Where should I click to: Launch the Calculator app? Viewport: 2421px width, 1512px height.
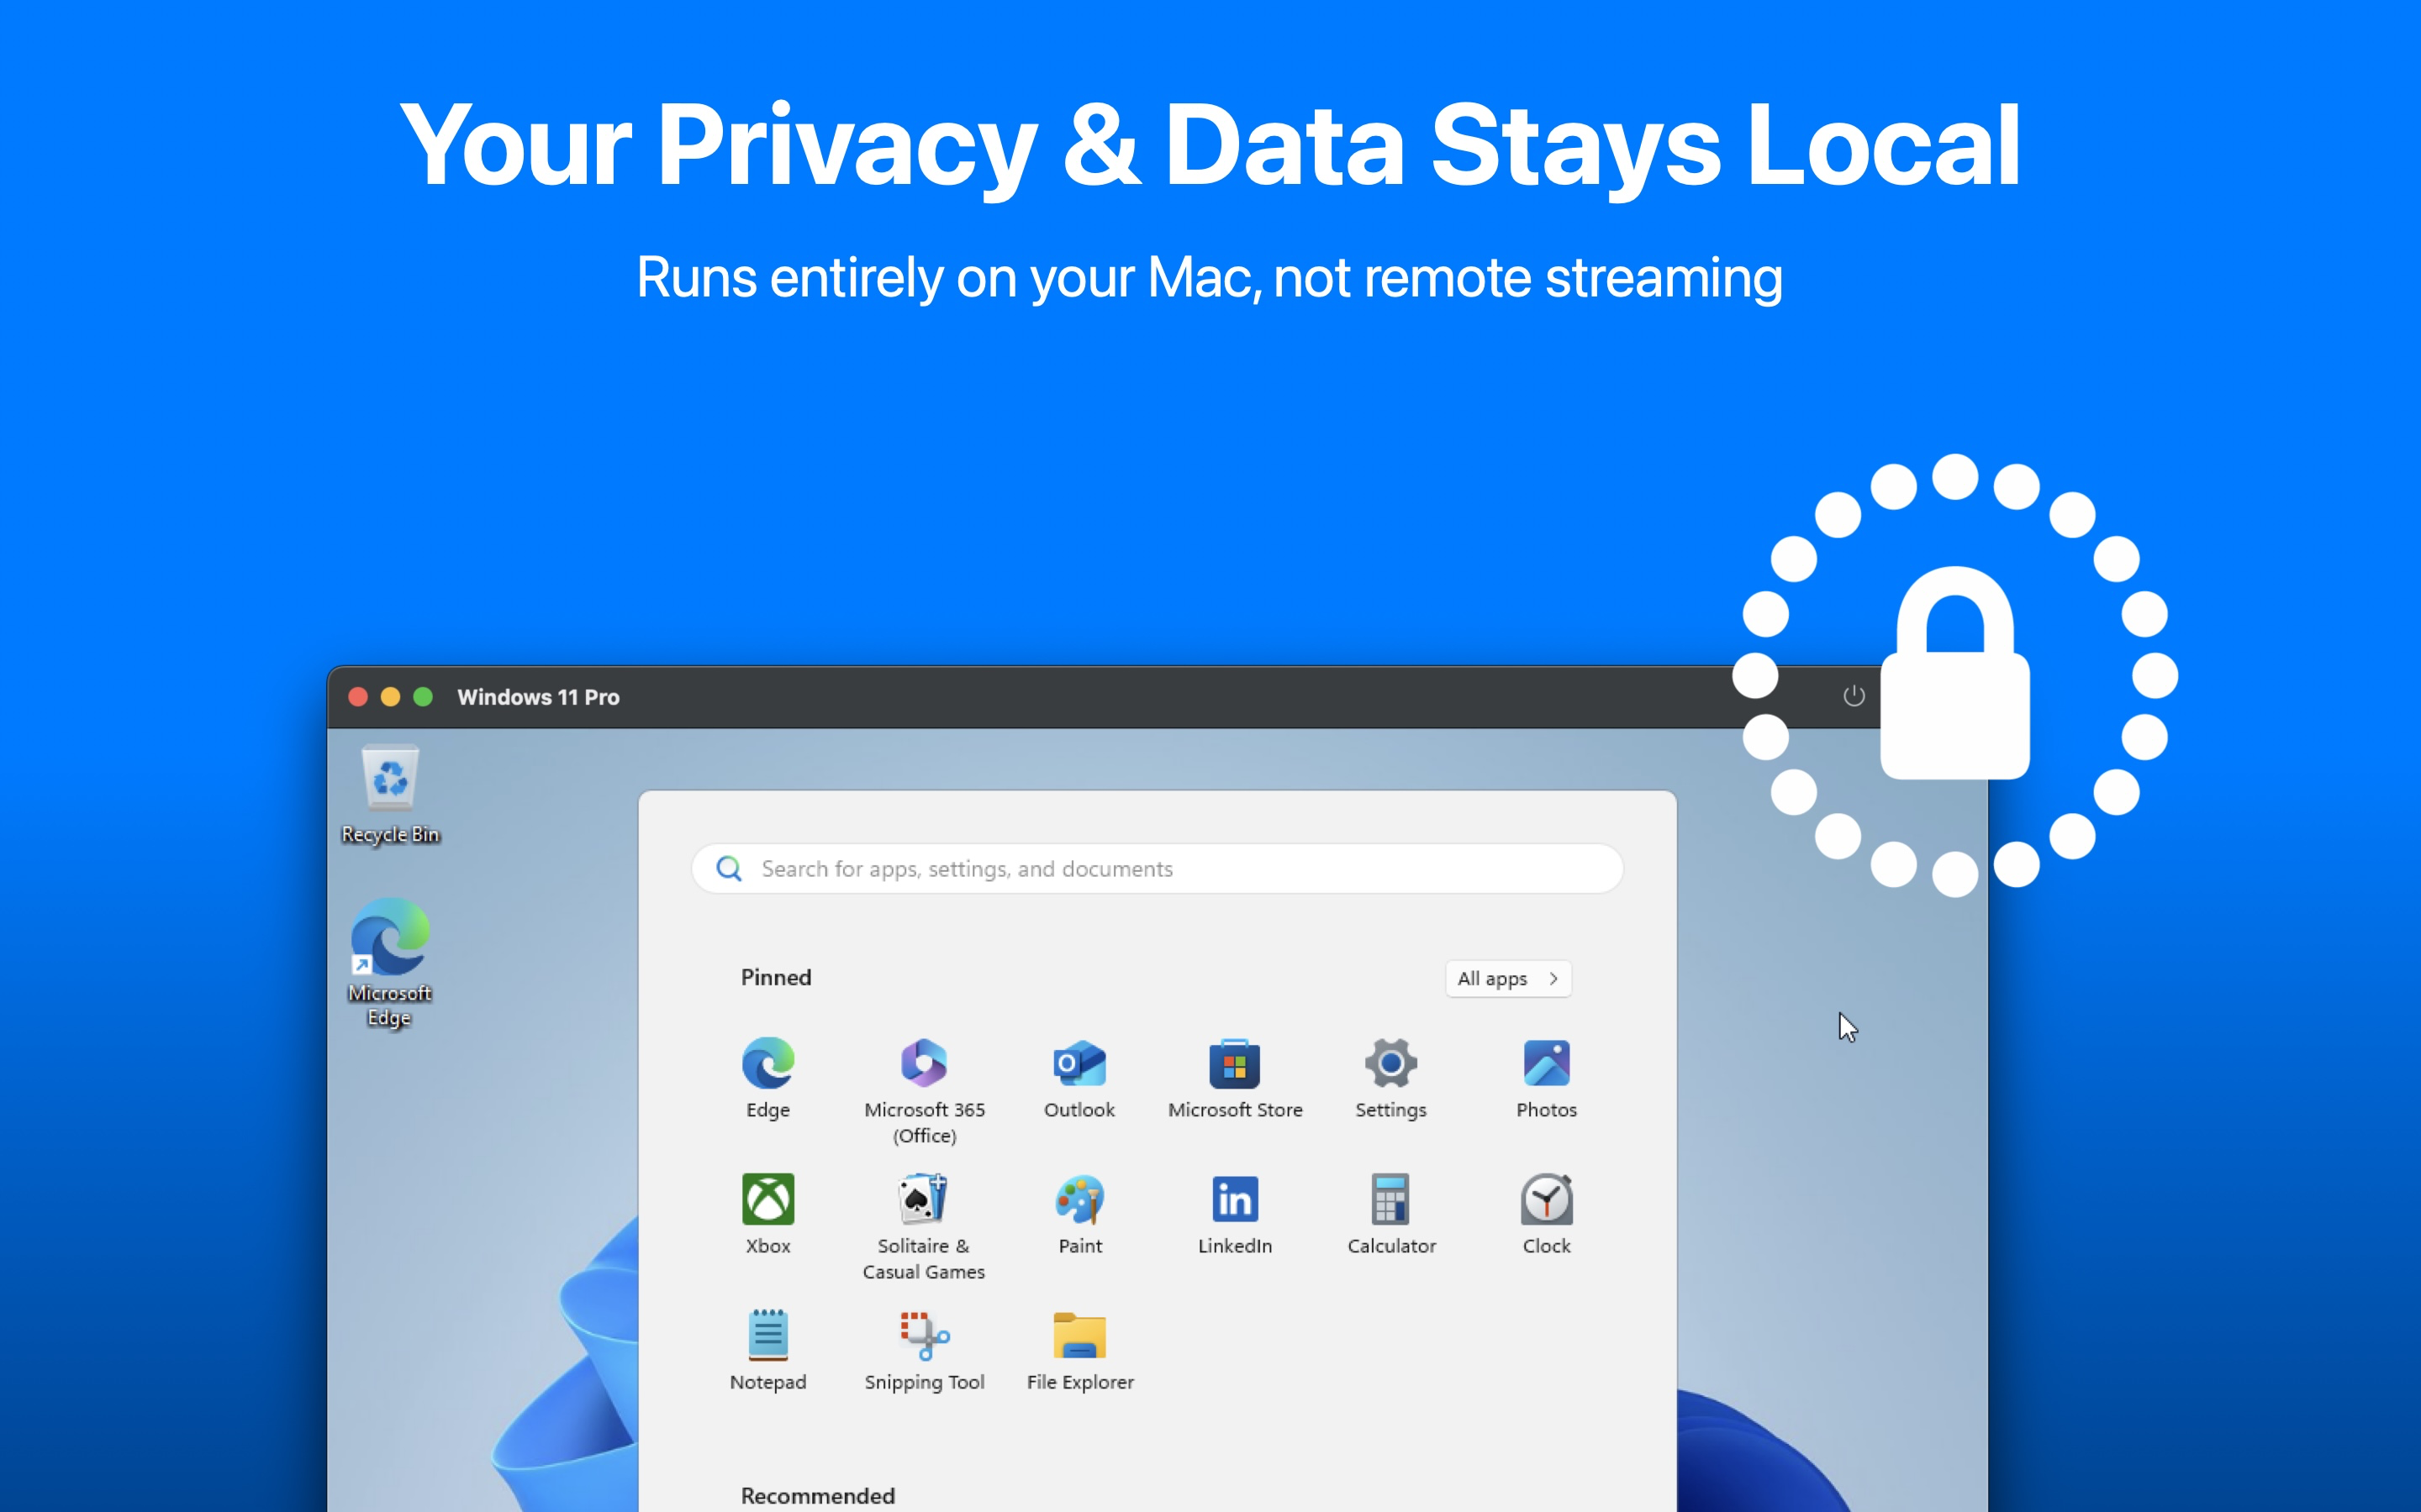1390,1213
